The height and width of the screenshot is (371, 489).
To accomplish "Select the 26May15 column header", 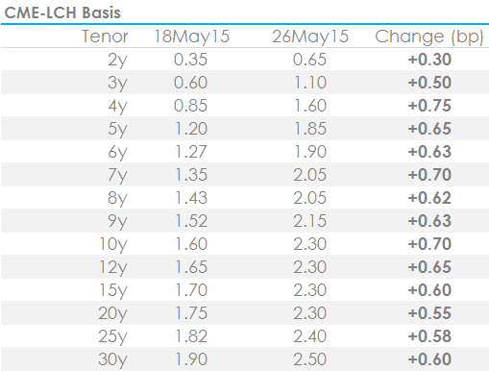I will coord(310,37).
